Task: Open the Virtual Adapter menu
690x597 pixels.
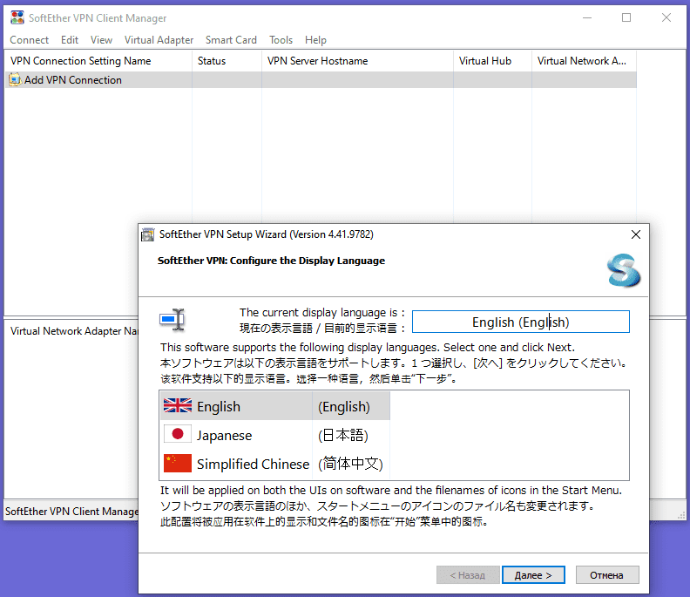Action: [159, 40]
